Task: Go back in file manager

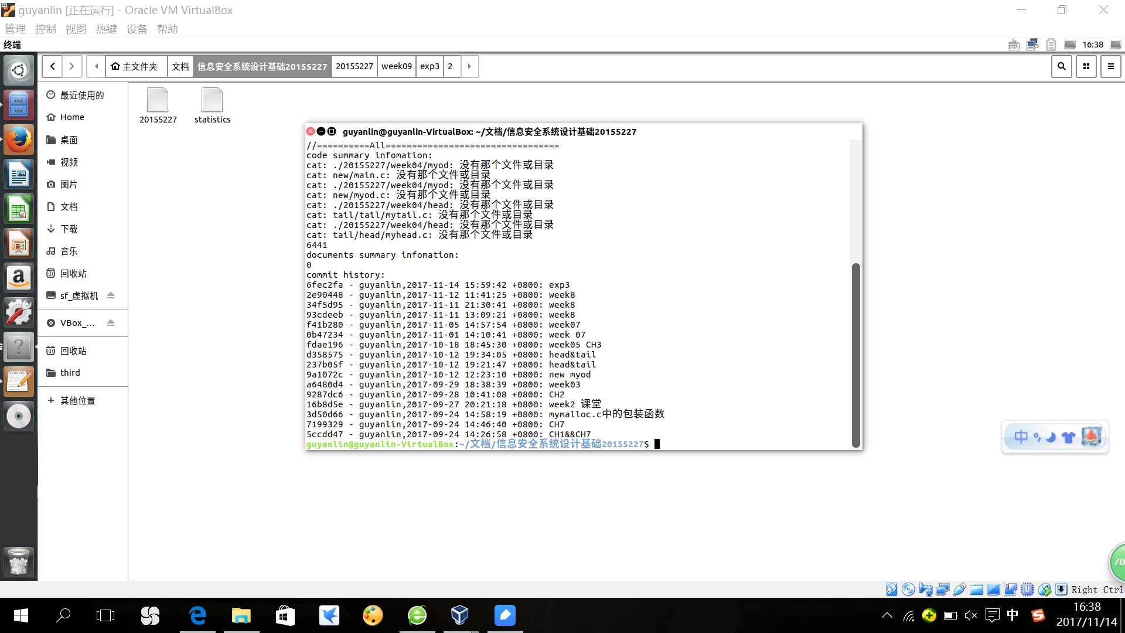Action: click(52, 66)
